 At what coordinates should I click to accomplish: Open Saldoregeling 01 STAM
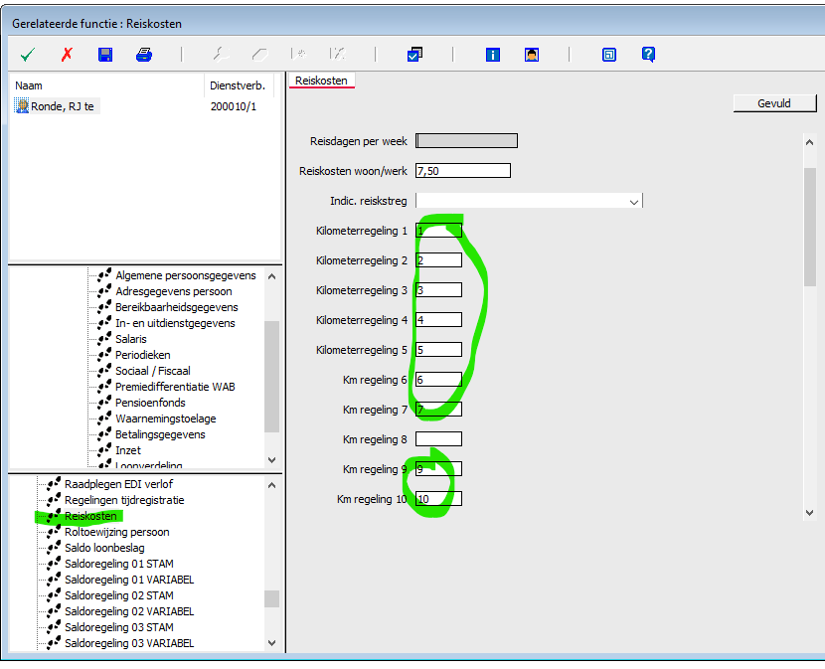point(119,564)
